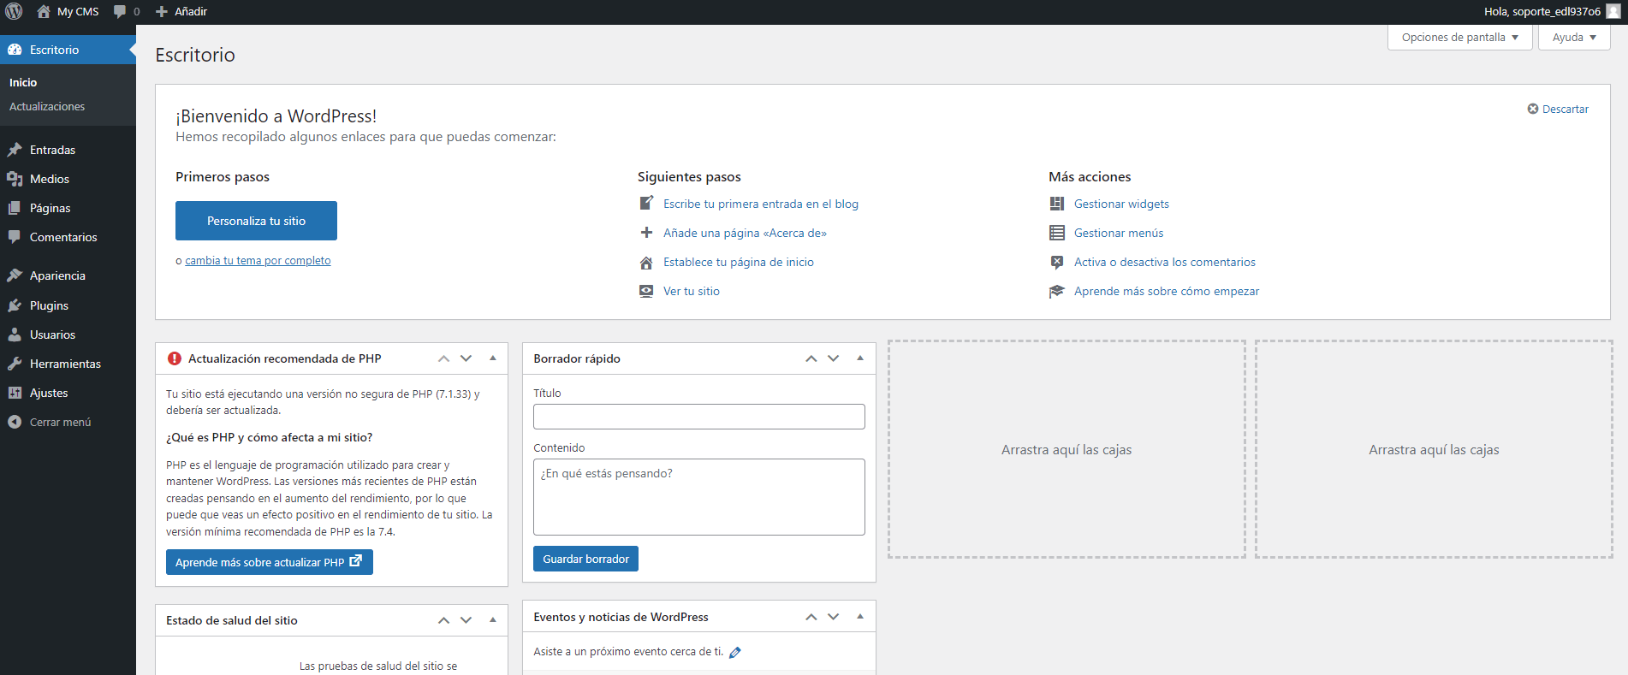Move Borrador rápido box up

(x=811, y=358)
